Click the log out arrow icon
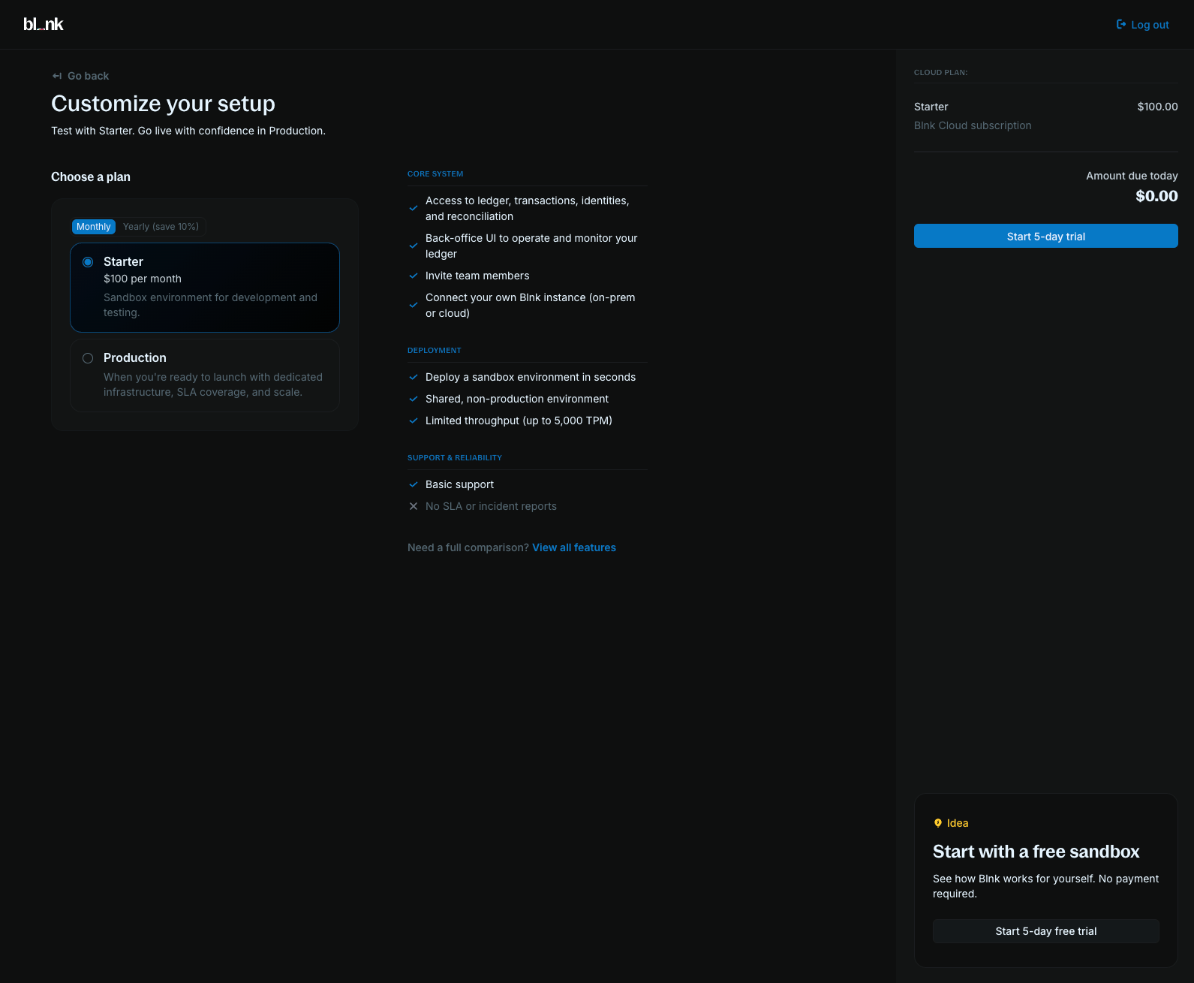Screen dimensions: 1194x983 1121,25
